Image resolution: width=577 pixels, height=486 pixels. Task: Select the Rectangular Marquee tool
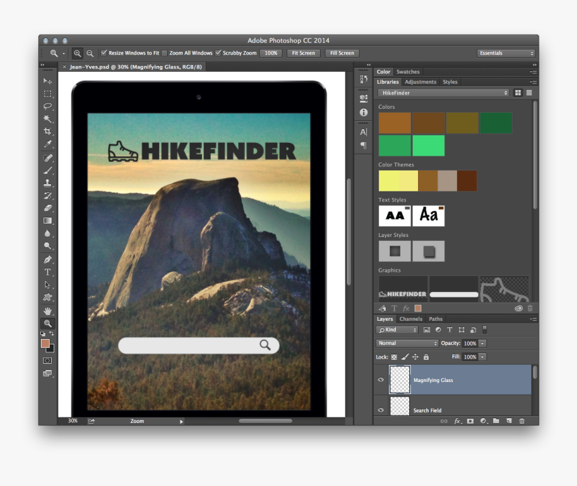coord(48,93)
